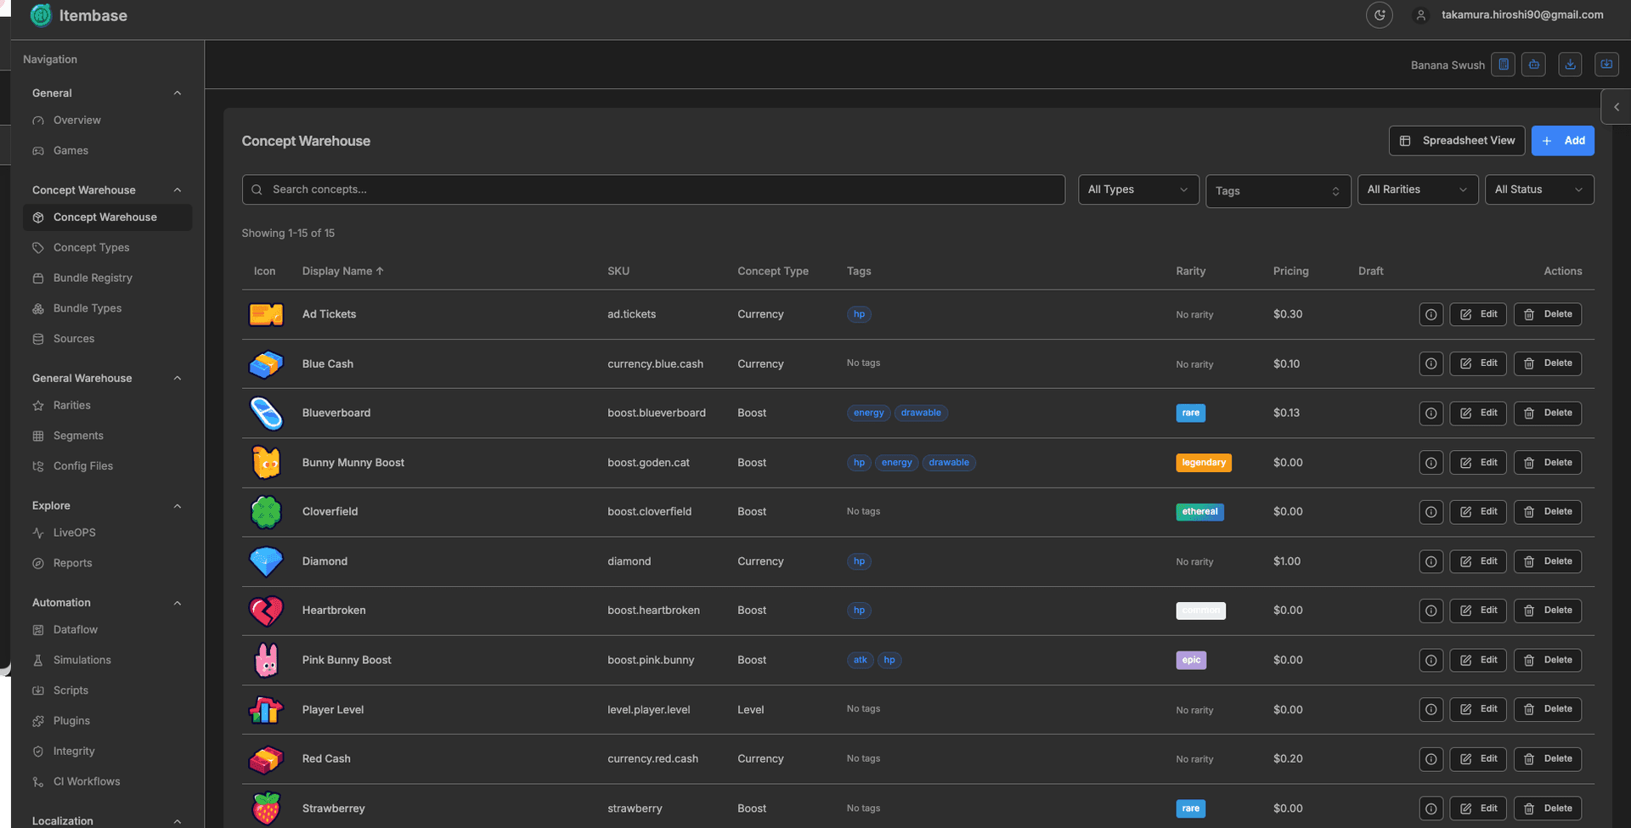Viewport: 1631px width, 828px height.
Task: Click the SKU boost.cloverfield
Action: [650, 512]
